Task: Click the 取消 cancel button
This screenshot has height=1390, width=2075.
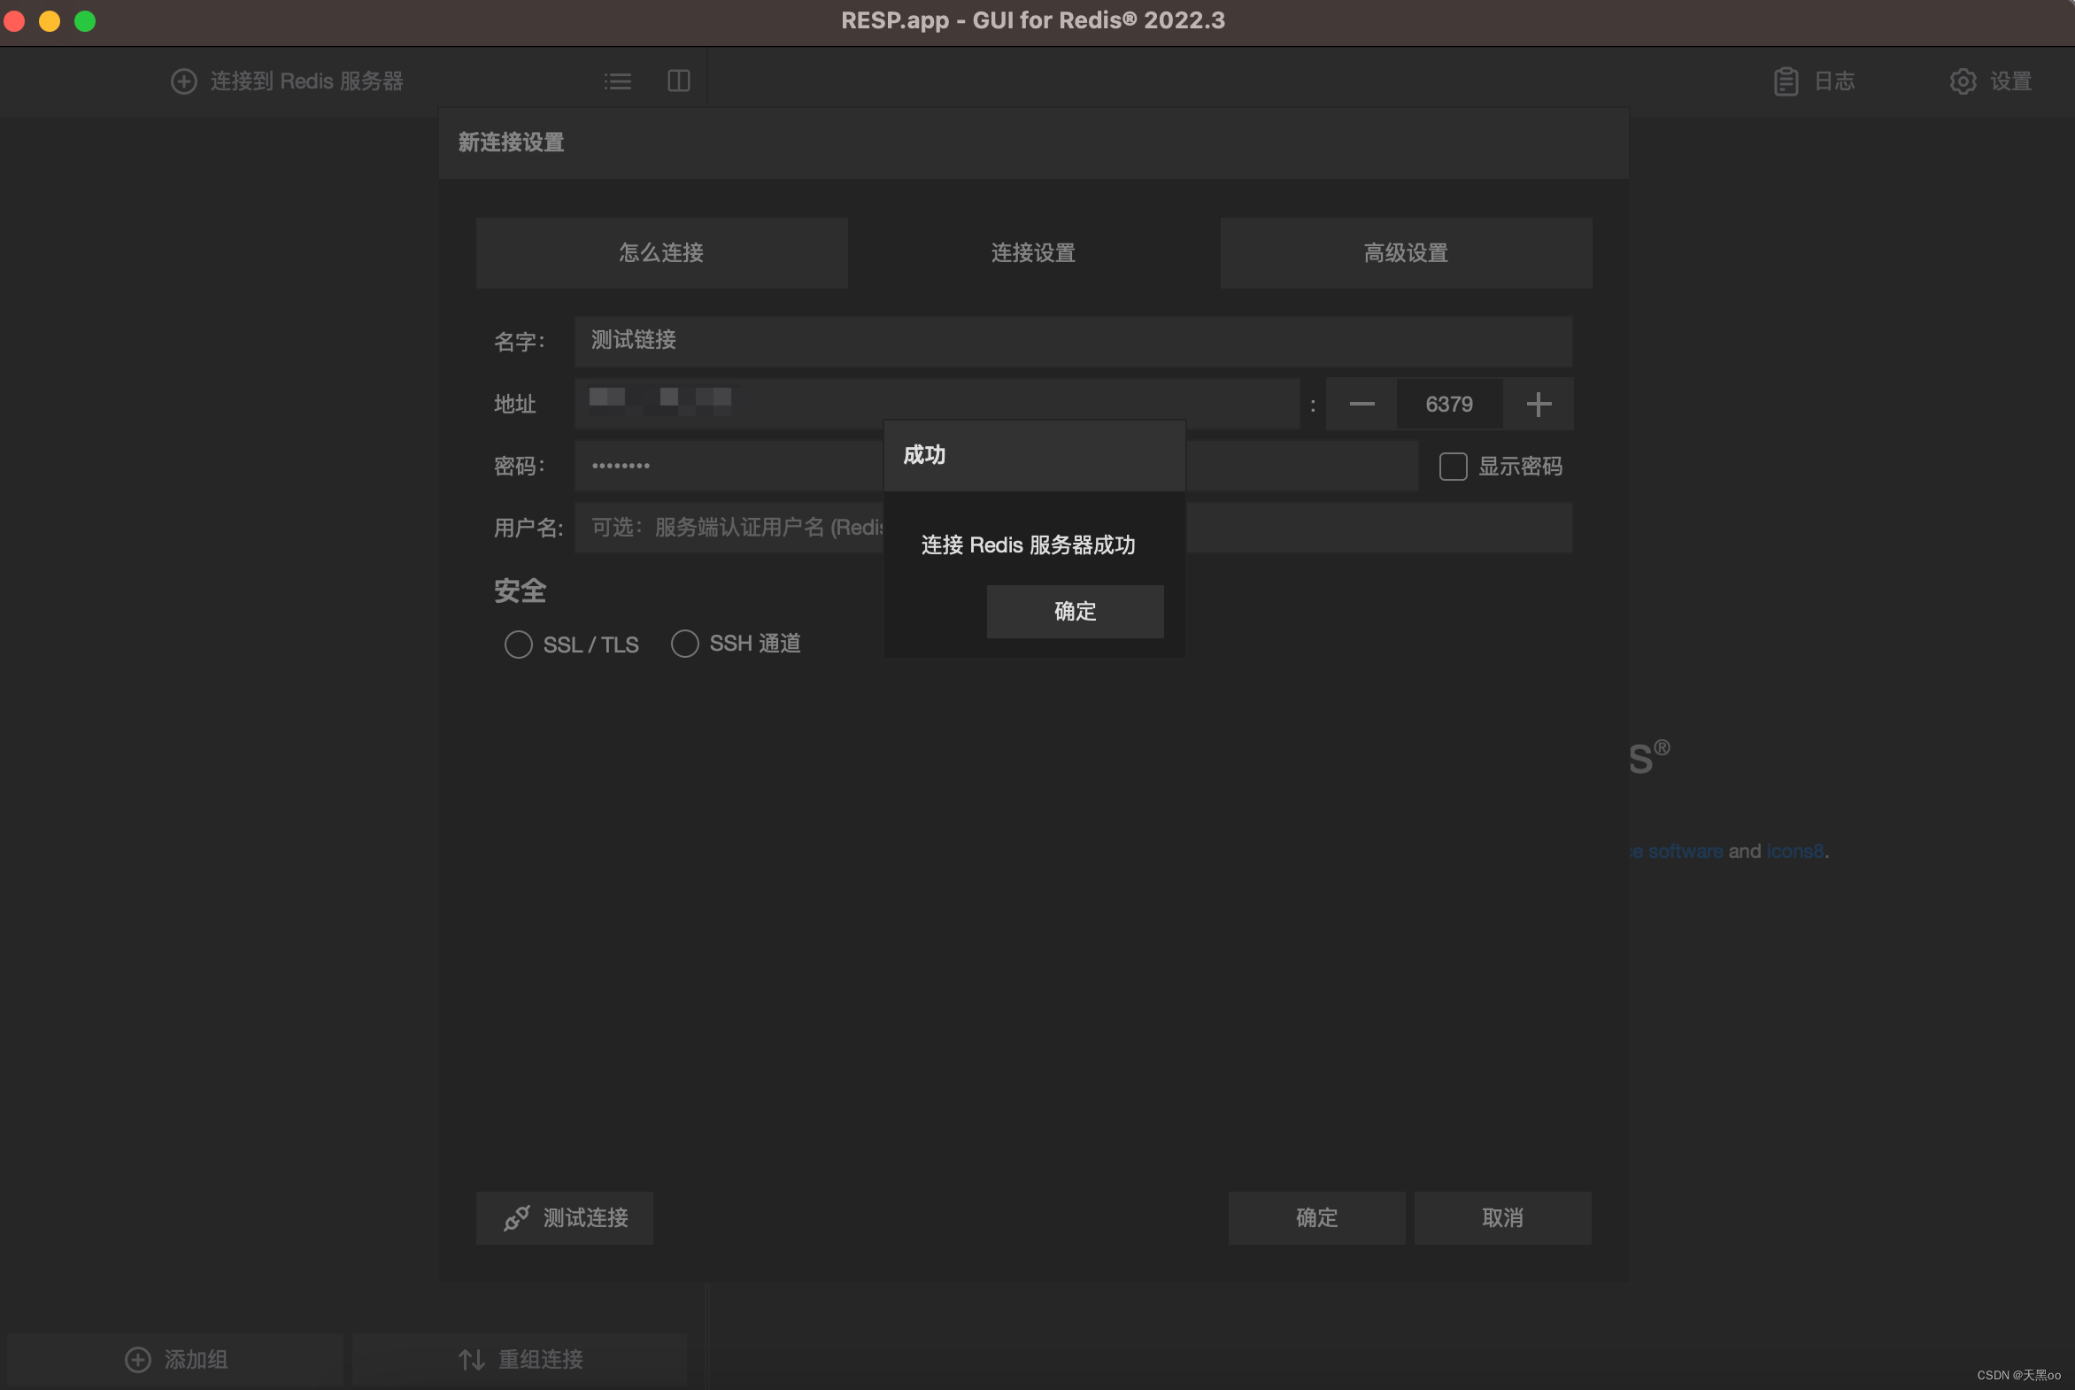Action: tap(1503, 1218)
